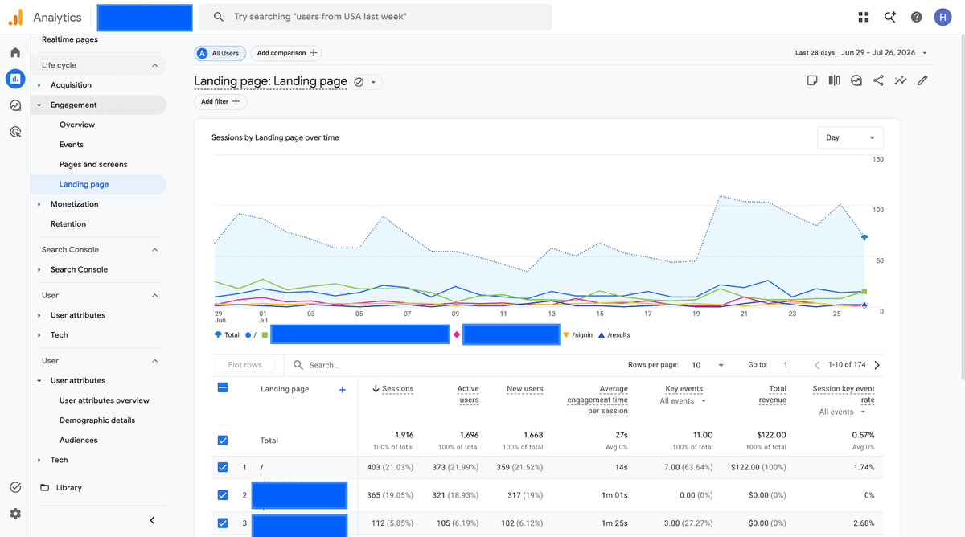Viewport: 965px width, 537px height.
Task: Click the top search bar field
Action: [x=375, y=17]
